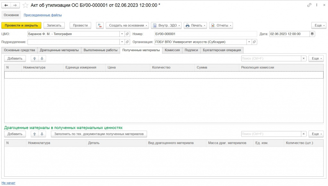This screenshot has width=328, height=186.
Task: Switch to the Выполненные работы tab
Action: click(100, 50)
